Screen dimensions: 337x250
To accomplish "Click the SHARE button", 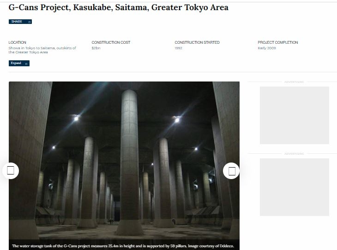I will pyautogui.click(x=20, y=22).
